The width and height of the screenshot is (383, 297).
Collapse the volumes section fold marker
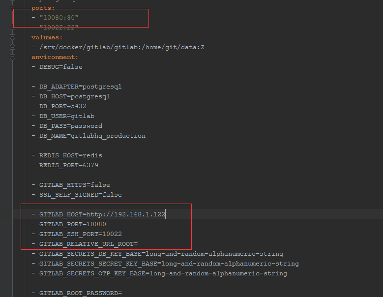click(x=12, y=37)
